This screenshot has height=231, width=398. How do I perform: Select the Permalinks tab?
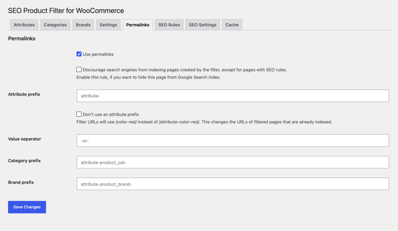click(138, 25)
